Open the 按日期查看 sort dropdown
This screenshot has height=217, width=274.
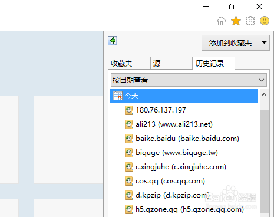pos(189,80)
